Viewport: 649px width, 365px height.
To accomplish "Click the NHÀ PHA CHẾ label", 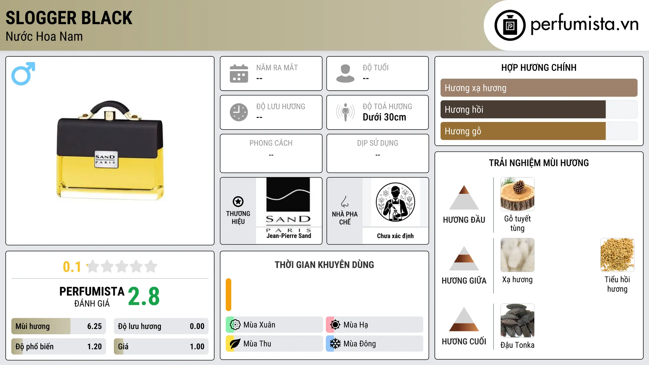I will 345,218.
